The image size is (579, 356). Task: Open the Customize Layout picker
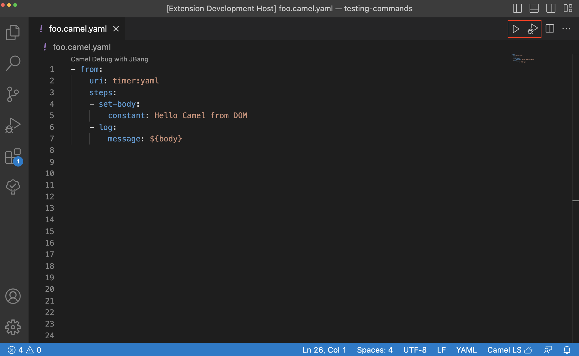tap(568, 8)
